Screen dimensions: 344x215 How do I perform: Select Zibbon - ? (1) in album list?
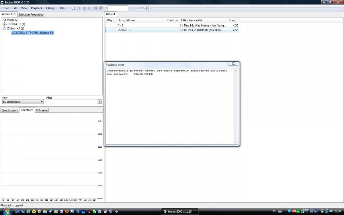pyautogui.click(x=15, y=28)
